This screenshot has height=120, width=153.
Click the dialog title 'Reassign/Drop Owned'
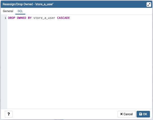18,4
